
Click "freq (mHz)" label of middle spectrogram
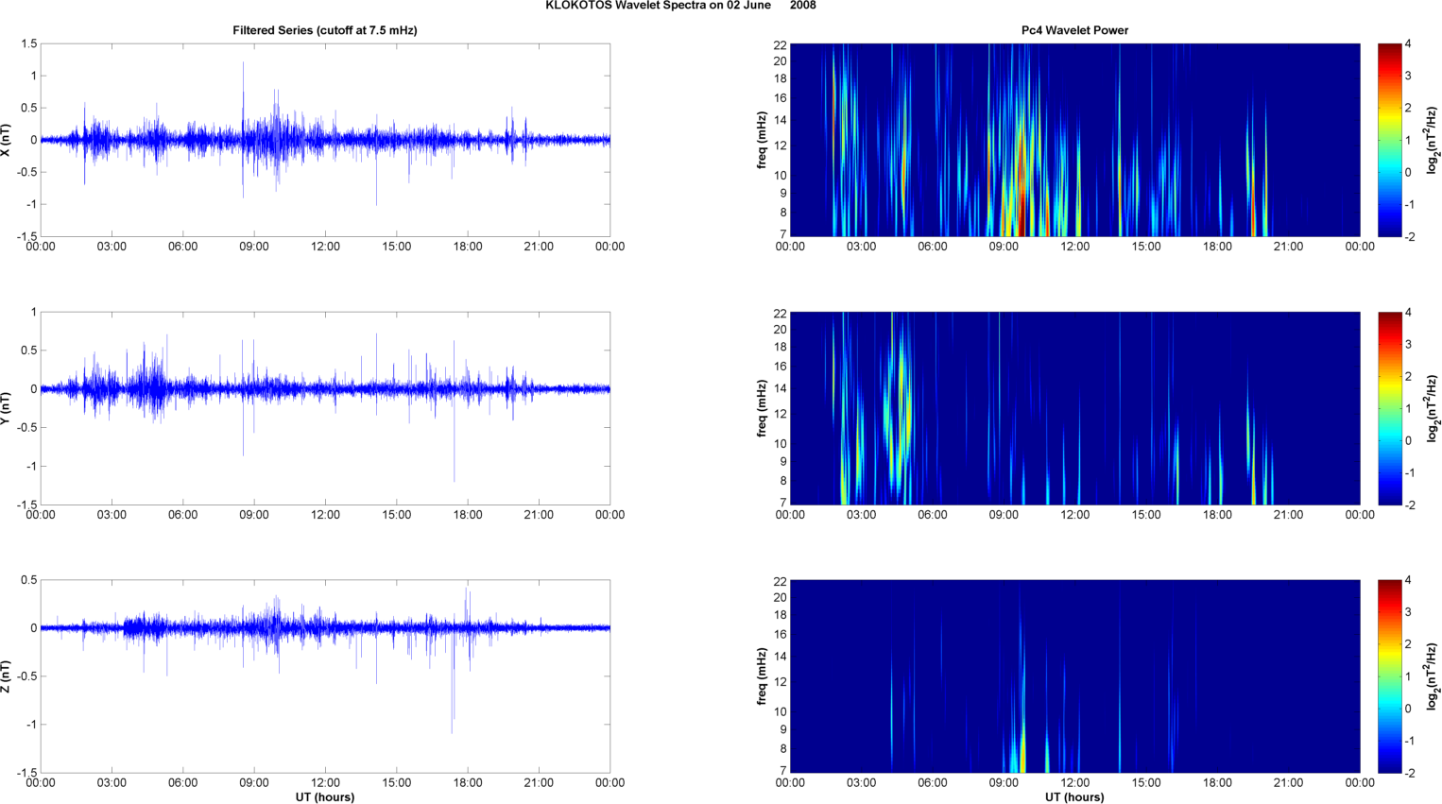(x=762, y=408)
